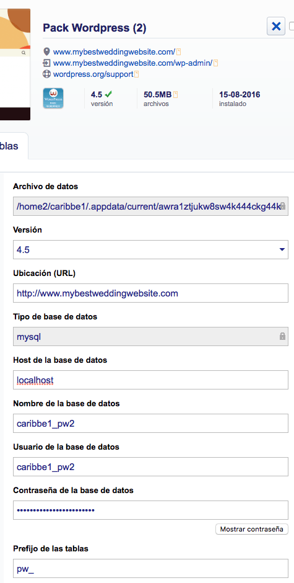Click the Mostrar contraseña button
The height and width of the screenshot is (583, 294).
click(x=252, y=529)
